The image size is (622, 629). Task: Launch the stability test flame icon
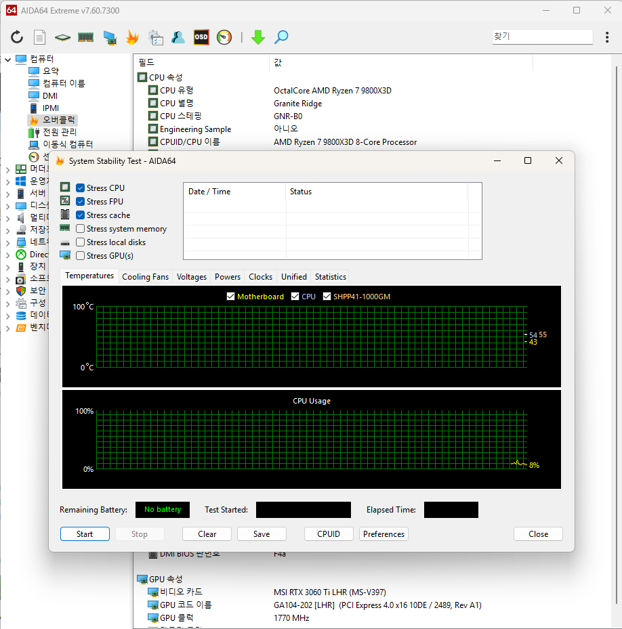(132, 37)
